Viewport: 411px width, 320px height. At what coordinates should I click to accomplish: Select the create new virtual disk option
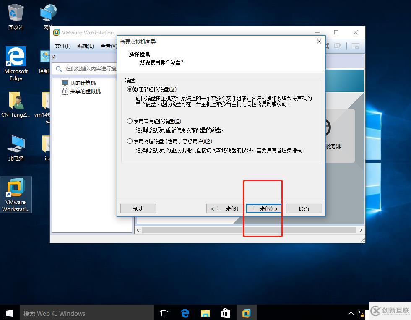[130, 89]
